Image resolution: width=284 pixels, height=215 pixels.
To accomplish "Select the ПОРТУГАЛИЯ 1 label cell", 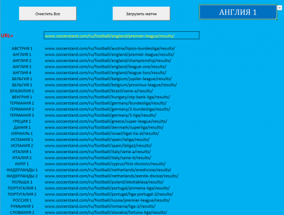I will click(22, 188).
